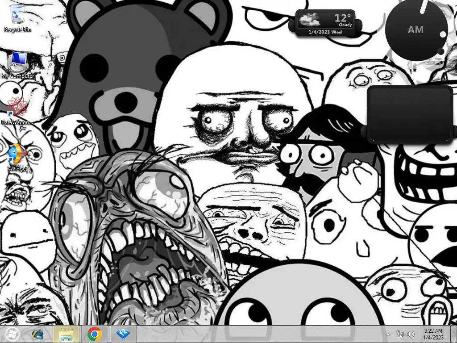Launch Google Chrome from the taskbar
The width and height of the screenshot is (457, 343).
tap(95, 334)
